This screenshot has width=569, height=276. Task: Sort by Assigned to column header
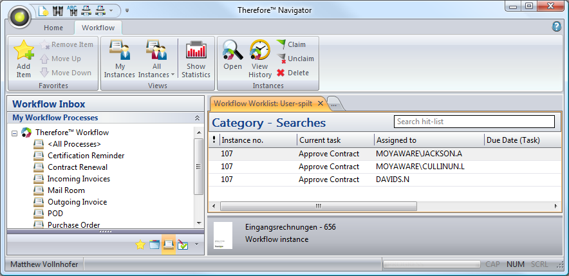point(429,140)
